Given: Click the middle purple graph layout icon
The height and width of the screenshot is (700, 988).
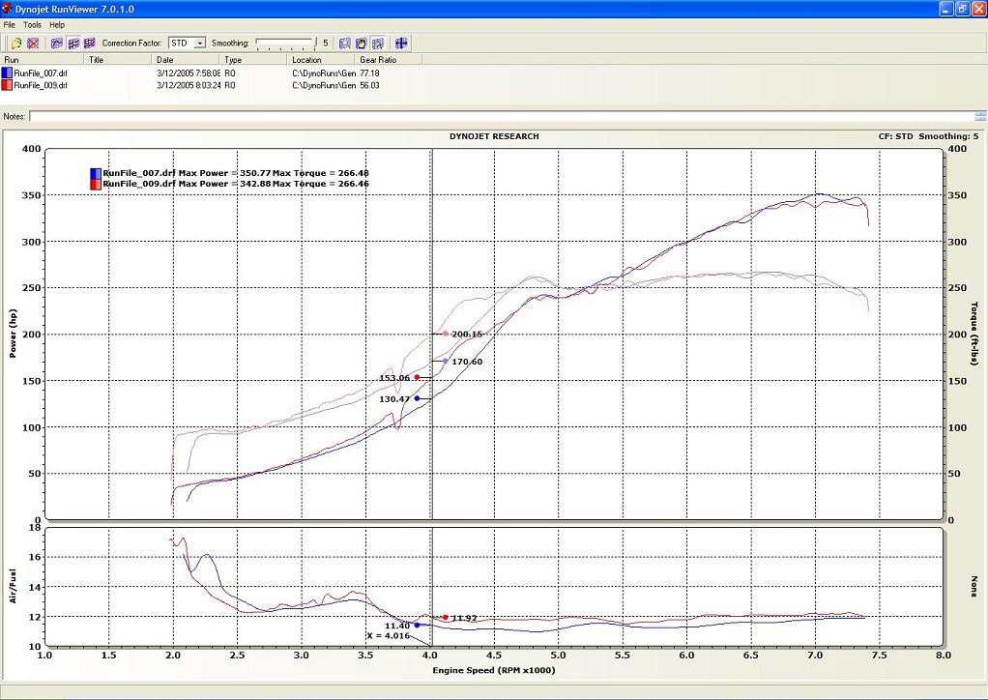Looking at the screenshot, I should tap(73, 44).
